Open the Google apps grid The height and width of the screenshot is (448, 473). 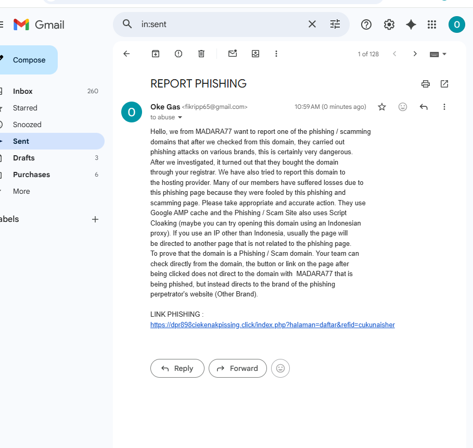432,24
